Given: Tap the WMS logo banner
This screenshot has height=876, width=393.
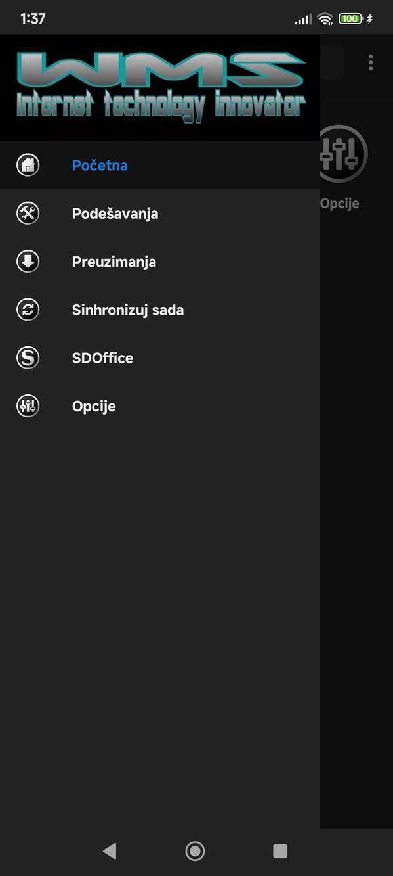Looking at the screenshot, I should coord(159,87).
